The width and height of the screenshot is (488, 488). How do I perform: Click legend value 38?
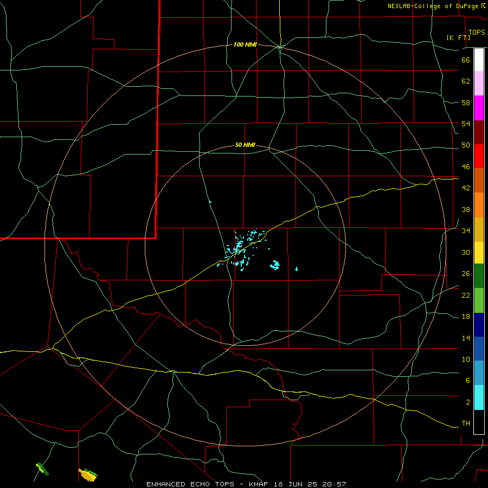pyautogui.click(x=466, y=209)
